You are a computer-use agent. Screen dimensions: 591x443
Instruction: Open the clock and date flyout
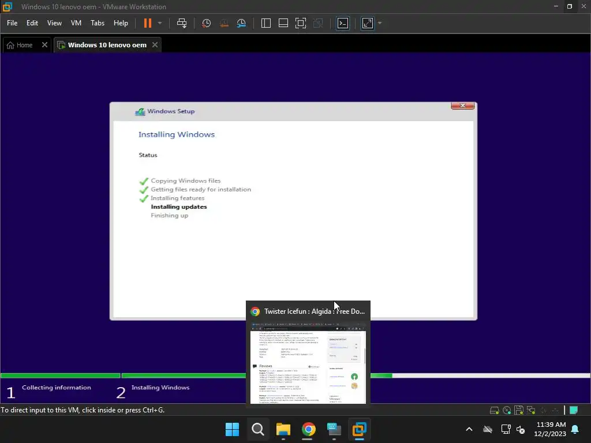click(x=550, y=429)
